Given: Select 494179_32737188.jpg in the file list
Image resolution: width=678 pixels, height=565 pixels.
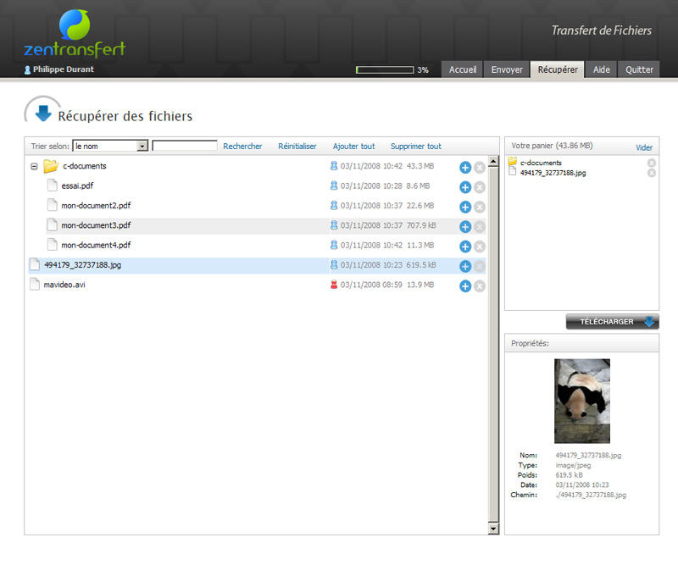Looking at the screenshot, I should [x=82, y=265].
